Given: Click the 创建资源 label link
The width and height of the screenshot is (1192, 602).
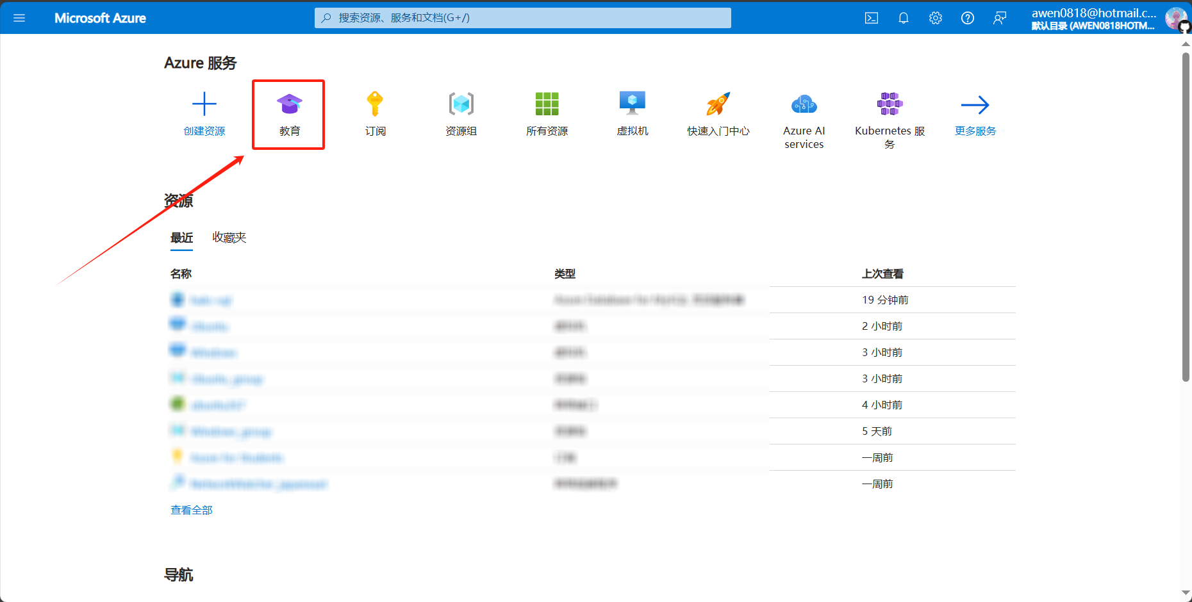Looking at the screenshot, I should 204,131.
